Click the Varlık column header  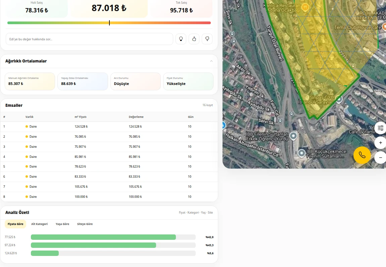click(x=29, y=117)
